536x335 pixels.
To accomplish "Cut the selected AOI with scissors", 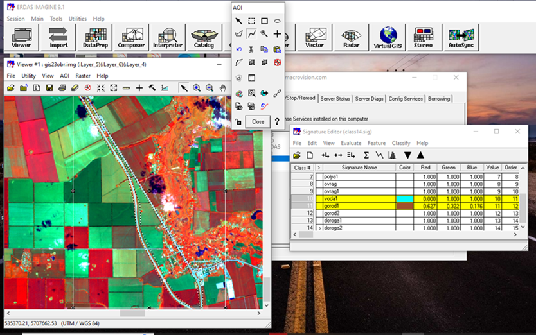I will click(x=251, y=49).
